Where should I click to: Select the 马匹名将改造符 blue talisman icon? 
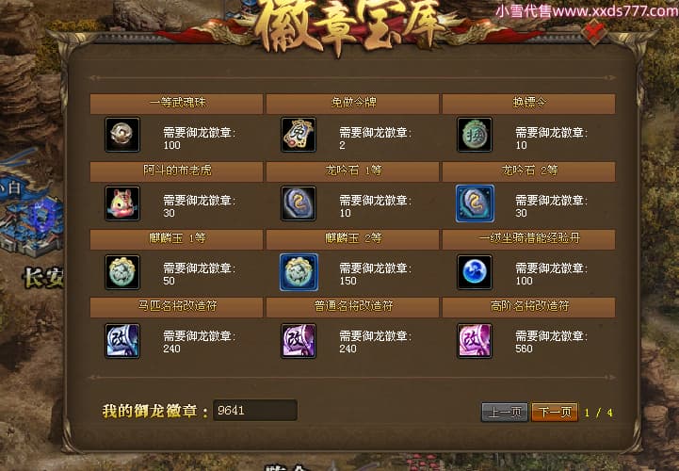(x=122, y=341)
